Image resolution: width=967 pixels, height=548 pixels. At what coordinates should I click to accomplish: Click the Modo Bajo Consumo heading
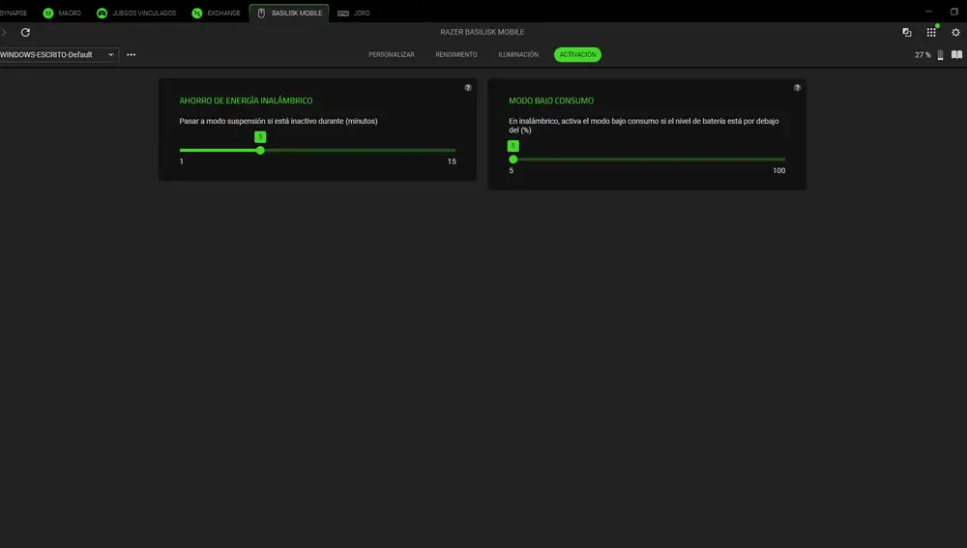pos(551,101)
